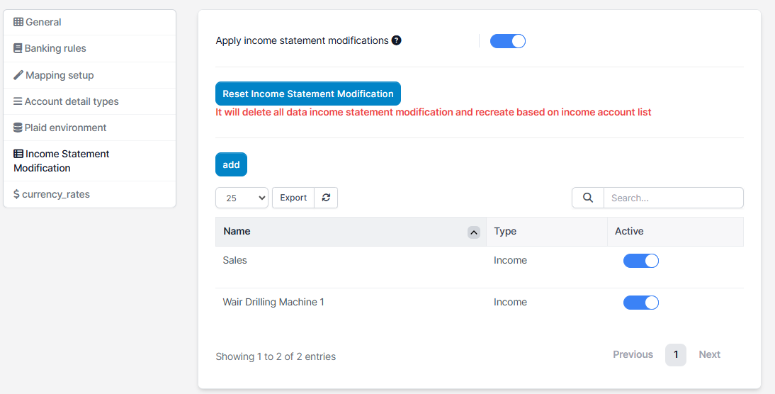Click the Name column sort chevron
The image size is (775, 394).
(x=474, y=232)
